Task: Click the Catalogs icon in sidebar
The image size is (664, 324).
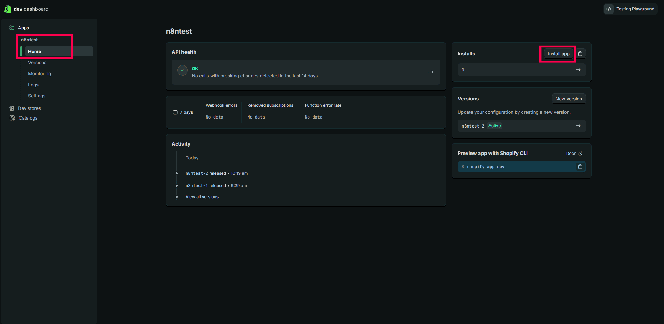Action: click(12, 118)
